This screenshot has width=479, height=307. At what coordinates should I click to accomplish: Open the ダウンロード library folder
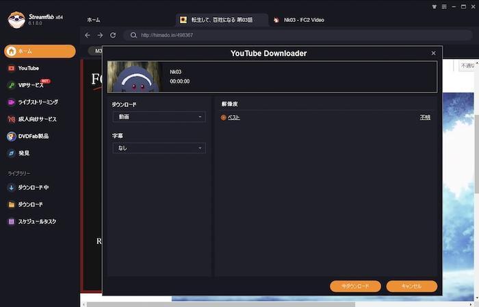25,204
